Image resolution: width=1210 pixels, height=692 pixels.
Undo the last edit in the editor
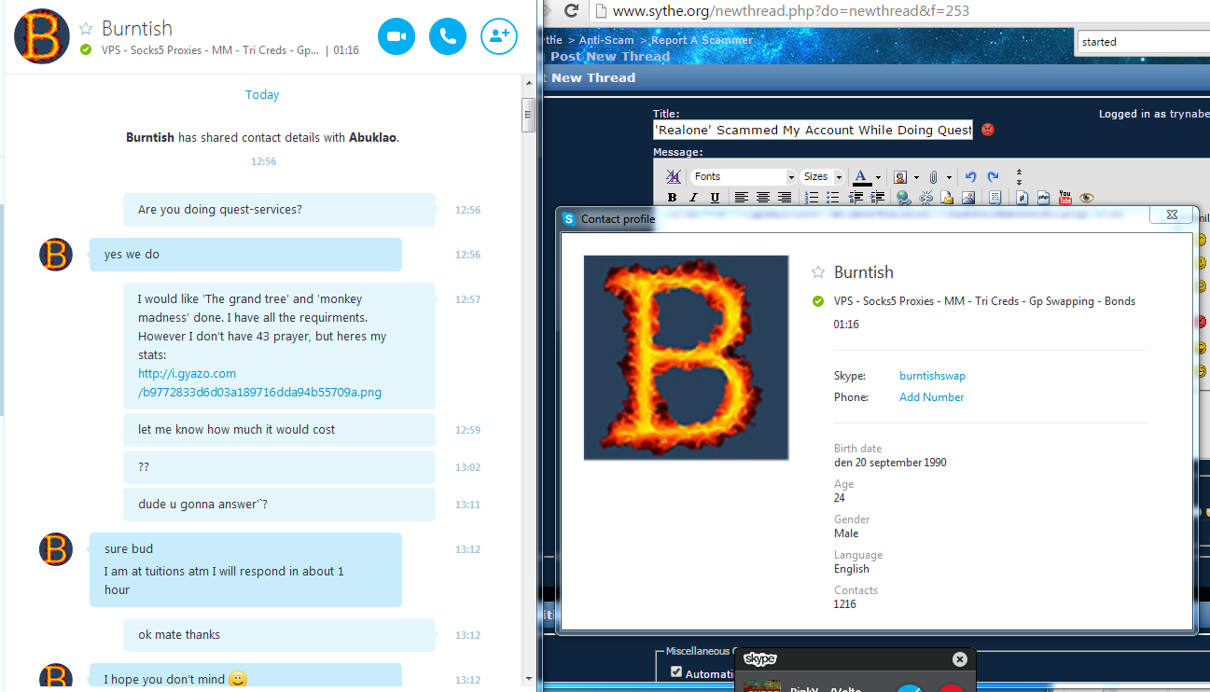click(970, 176)
